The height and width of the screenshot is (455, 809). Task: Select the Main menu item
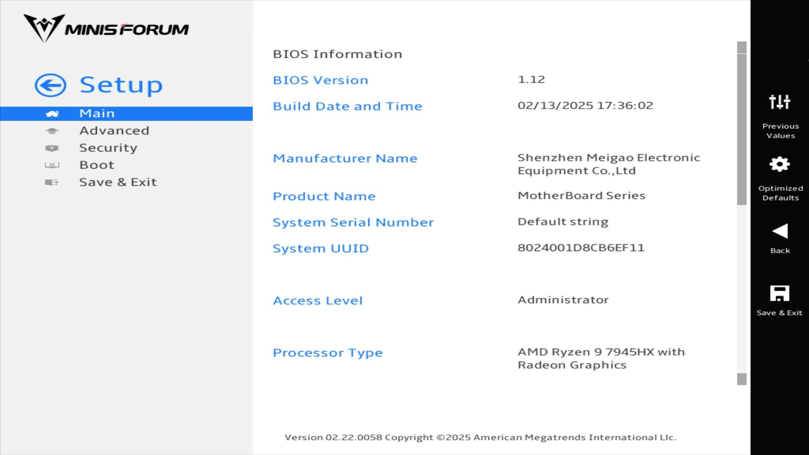click(x=126, y=113)
